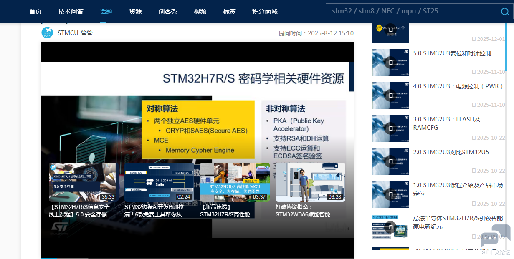Click the video progress bar at the player bottom
This screenshot has height=259, width=514.
tap(197, 258)
